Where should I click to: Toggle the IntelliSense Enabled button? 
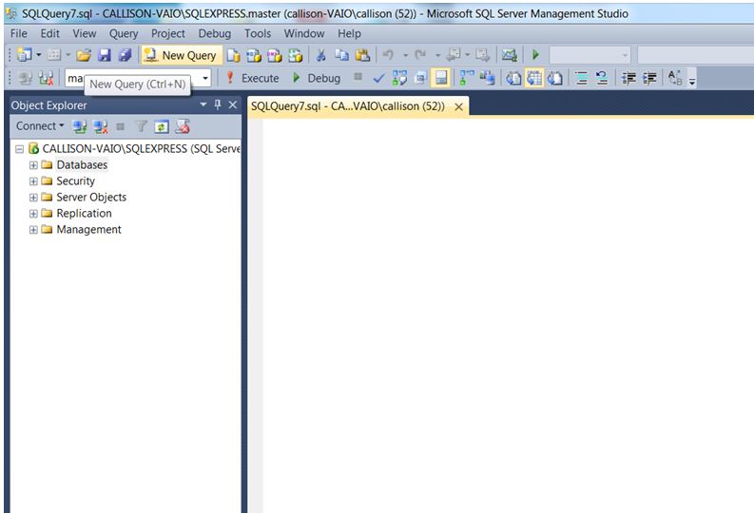441,78
